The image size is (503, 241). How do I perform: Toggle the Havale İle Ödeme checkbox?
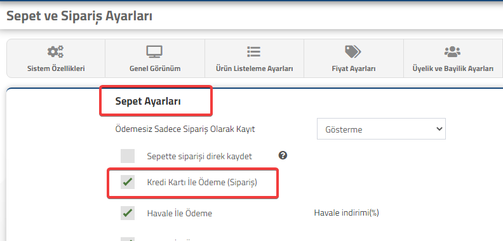pos(128,213)
